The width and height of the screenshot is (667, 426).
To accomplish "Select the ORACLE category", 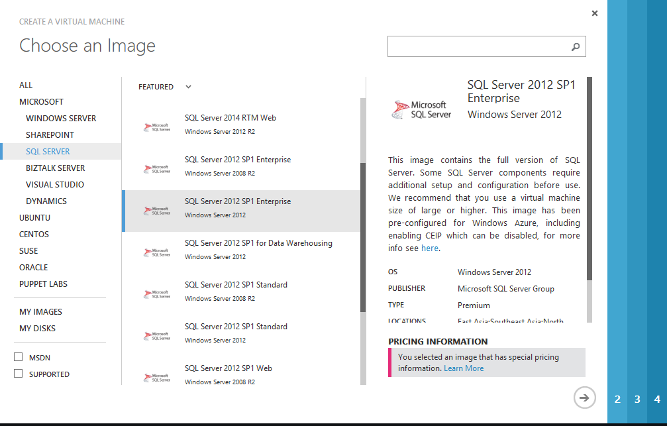I will (x=34, y=268).
